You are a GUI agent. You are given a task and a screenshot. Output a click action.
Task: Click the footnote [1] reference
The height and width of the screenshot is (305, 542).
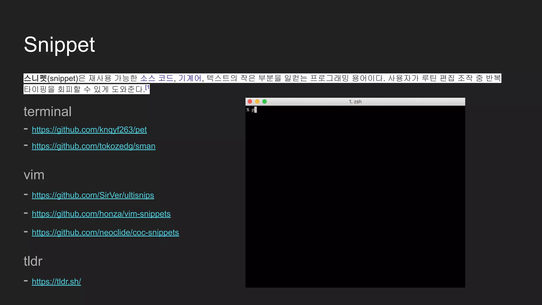click(147, 87)
